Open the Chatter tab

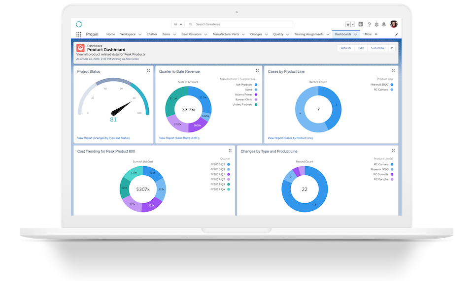point(152,34)
